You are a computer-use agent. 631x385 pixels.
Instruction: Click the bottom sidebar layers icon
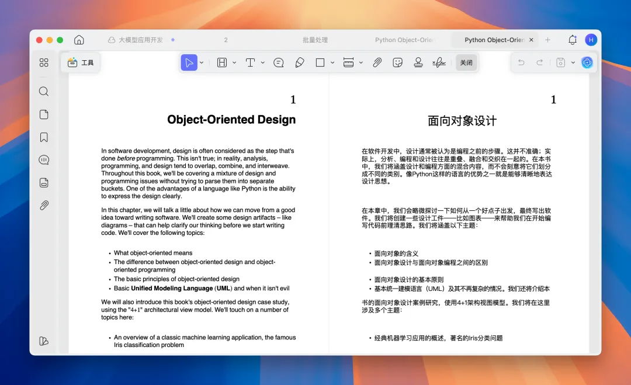click(44, 341)
